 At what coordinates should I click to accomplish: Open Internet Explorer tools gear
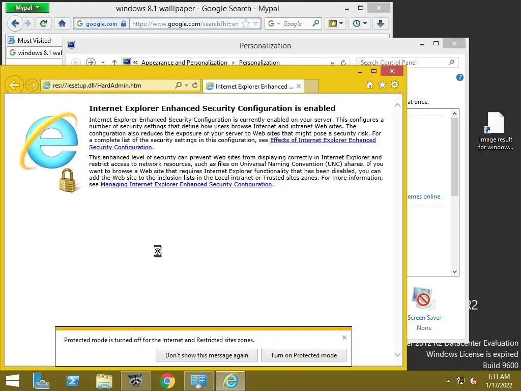pos(395,85)
